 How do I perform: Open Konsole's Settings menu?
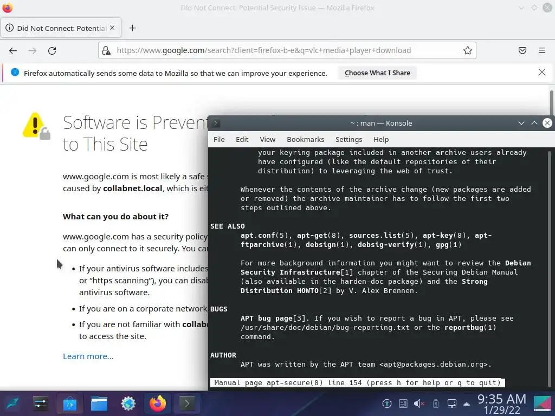[x=349, y=139]
